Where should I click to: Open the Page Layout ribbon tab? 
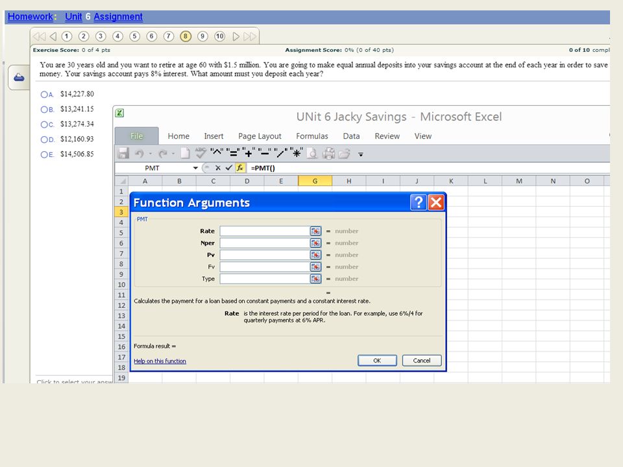pyautogui.click(x=260, y=136)
